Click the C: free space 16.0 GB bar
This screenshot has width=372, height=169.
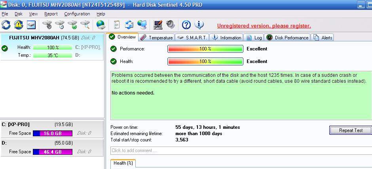point(52,134)
